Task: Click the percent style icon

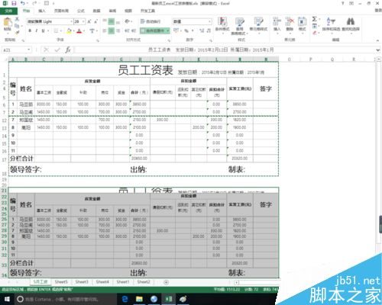Action: click(x=186, y=30)
